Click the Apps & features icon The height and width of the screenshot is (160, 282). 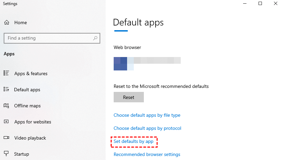click(6, 73)
